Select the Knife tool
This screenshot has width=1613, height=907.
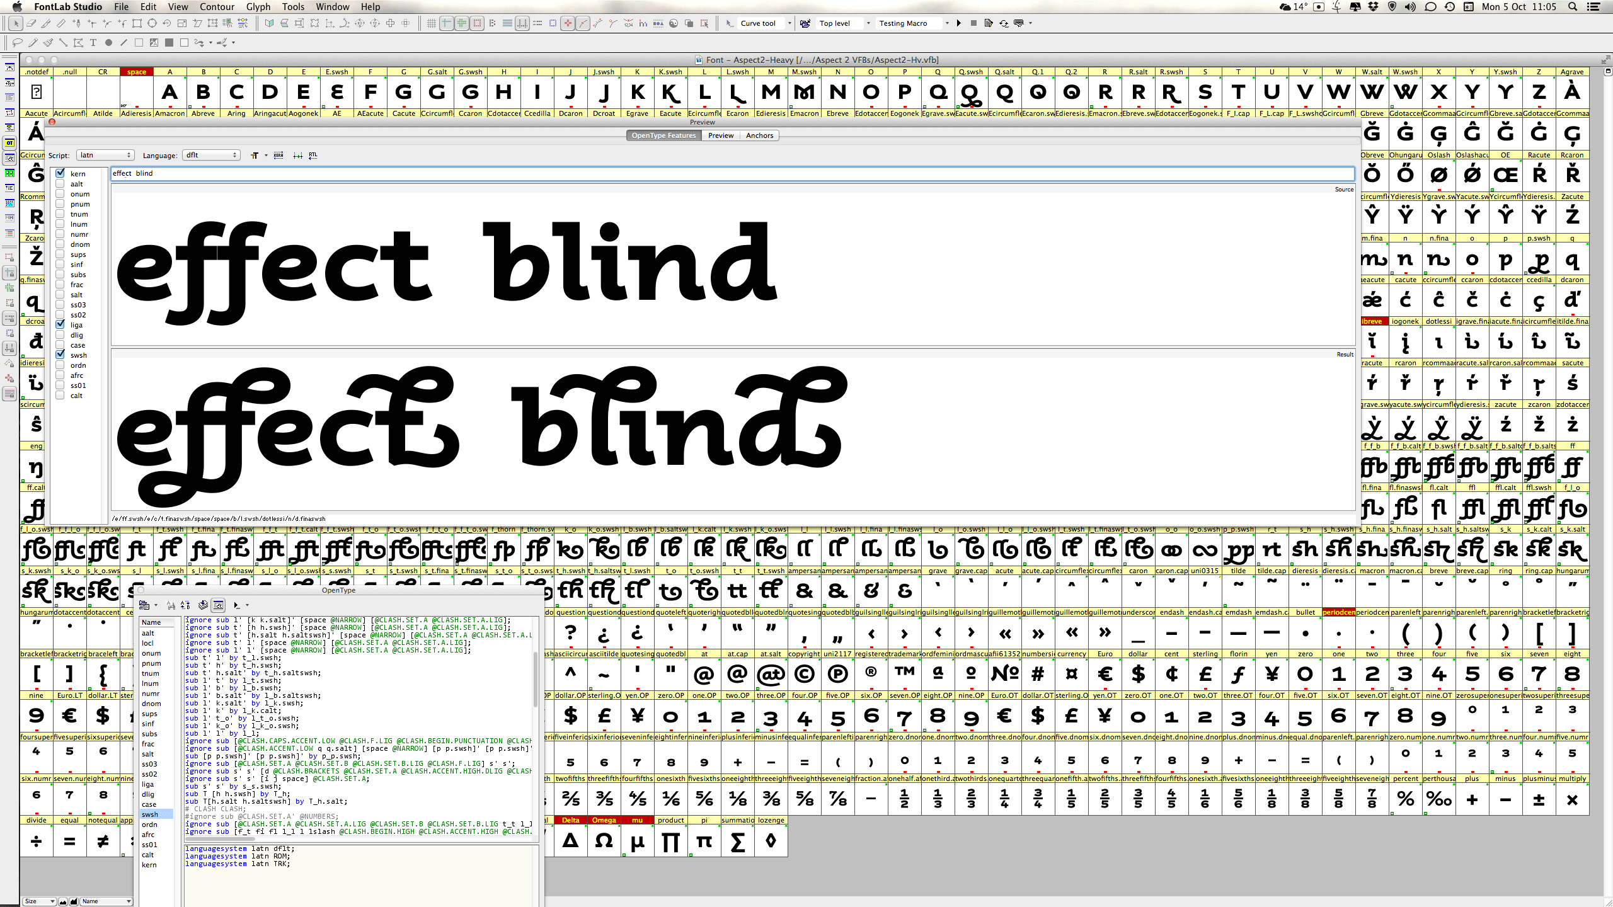coord(46,23)
